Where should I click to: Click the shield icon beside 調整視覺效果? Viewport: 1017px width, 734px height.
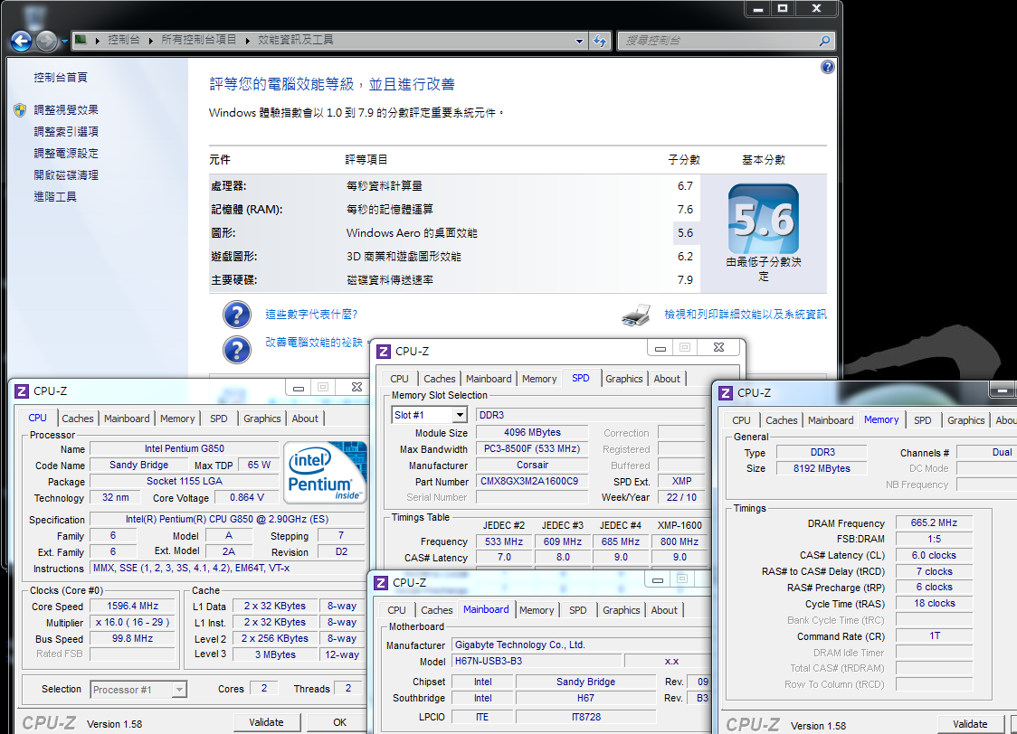pyautogui.click(x=20, y=110)
